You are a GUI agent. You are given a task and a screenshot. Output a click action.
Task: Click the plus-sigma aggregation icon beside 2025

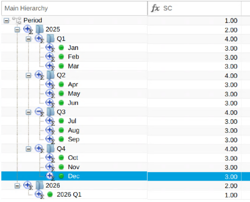pos(28,30)
